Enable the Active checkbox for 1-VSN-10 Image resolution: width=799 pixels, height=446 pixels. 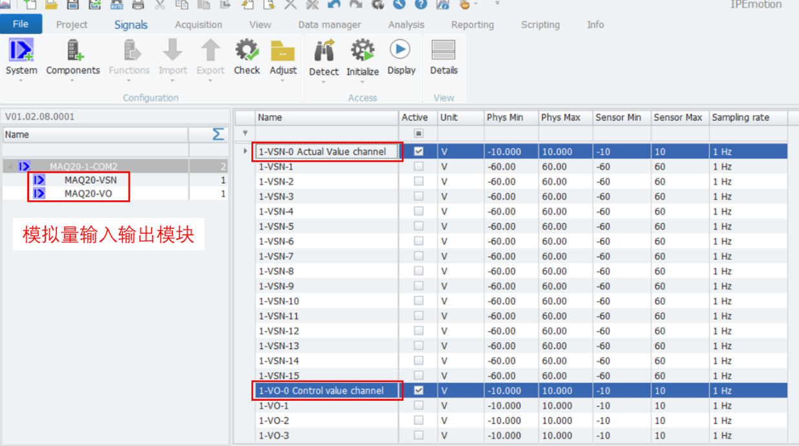coord(418,301)
